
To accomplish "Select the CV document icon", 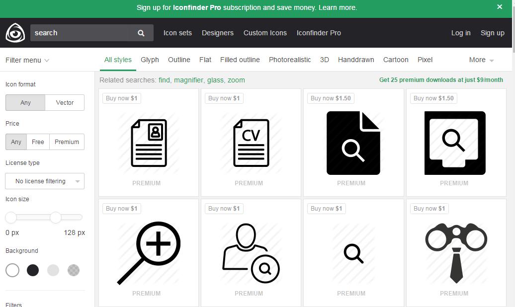I will [251, 143].
